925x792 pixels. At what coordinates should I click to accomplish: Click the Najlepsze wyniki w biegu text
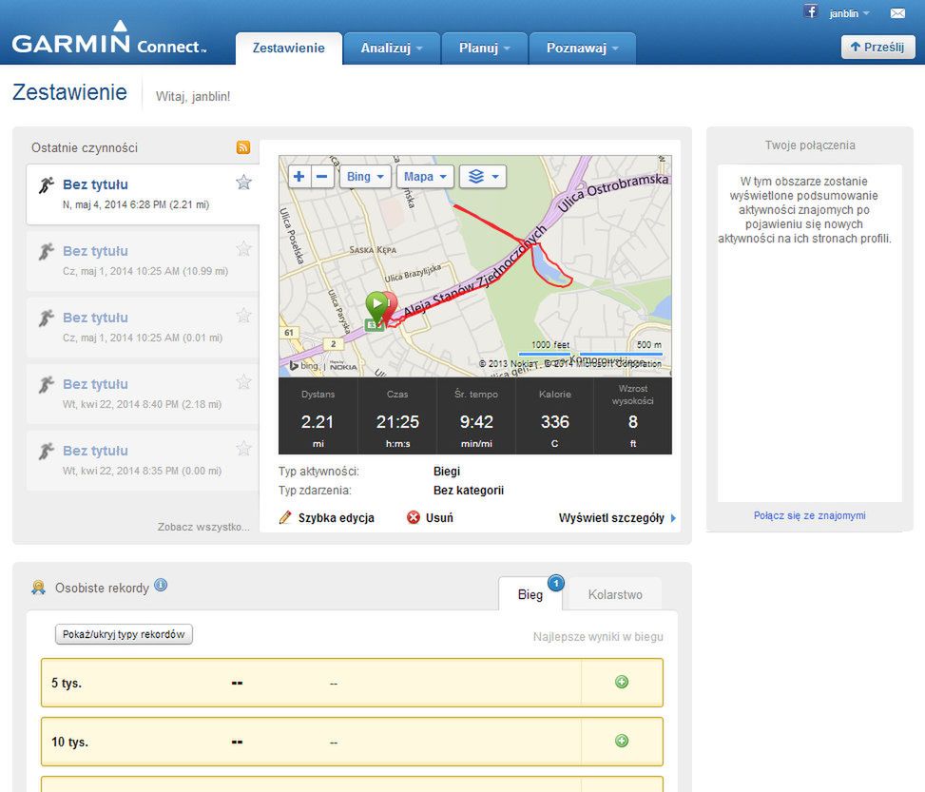coord(598,637)
